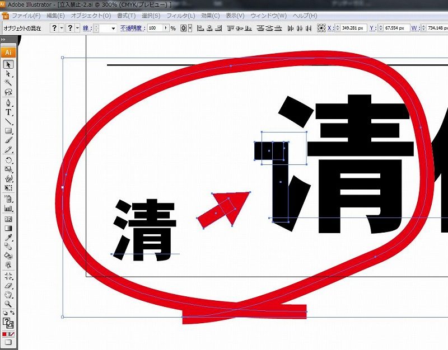This screenshot has height=350, width=448.
Task: Choose the Magic Wand tool
Action: coord(8,83)
